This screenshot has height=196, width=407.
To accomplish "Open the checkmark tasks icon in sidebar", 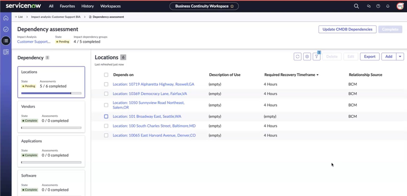I will (6, 29).
